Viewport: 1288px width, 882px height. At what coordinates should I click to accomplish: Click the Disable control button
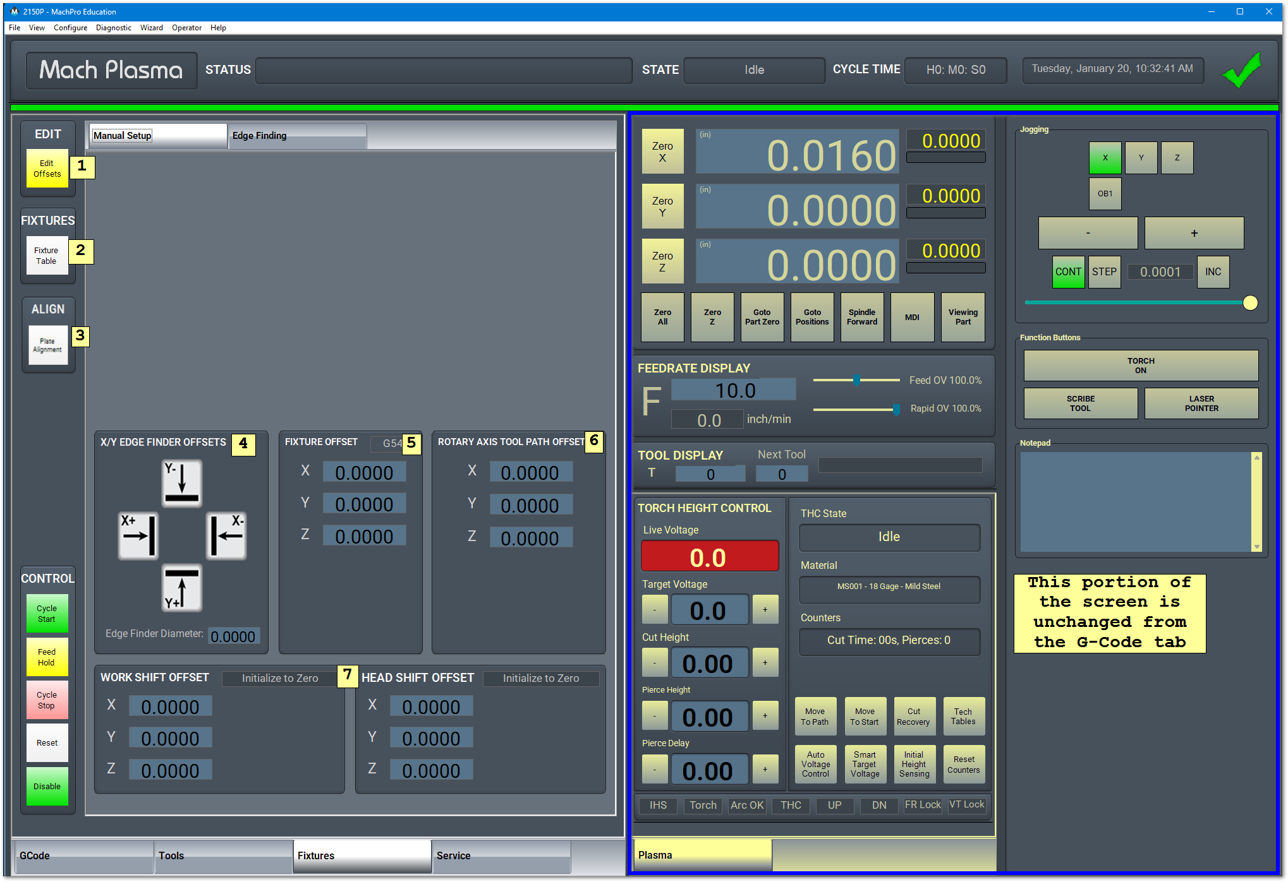pyautogui.click(x=47, y=787)
